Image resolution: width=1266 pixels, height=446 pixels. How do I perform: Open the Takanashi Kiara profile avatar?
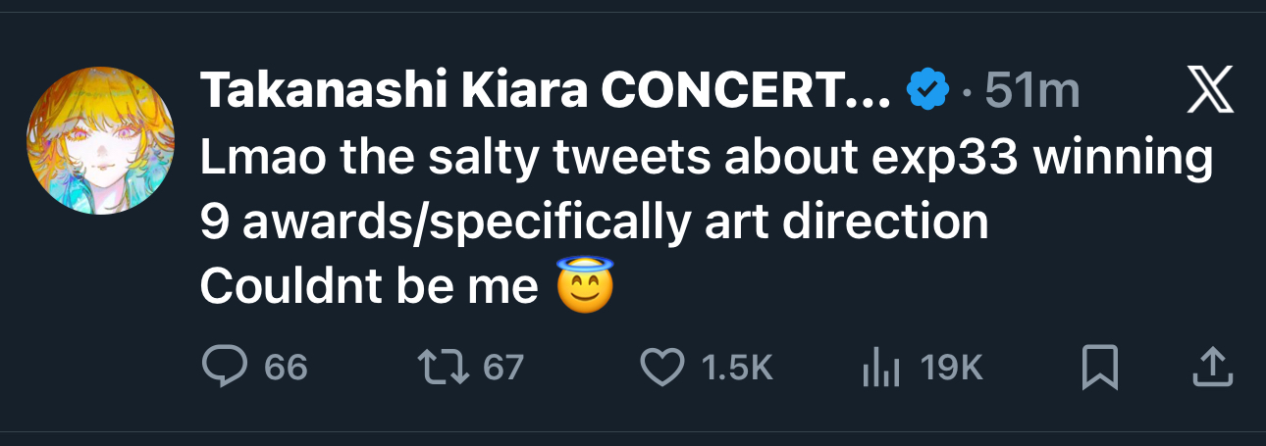pos(101,141)
